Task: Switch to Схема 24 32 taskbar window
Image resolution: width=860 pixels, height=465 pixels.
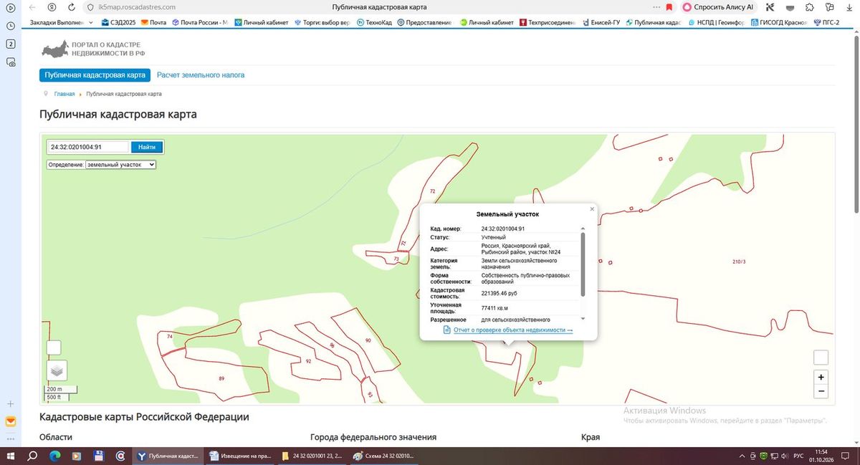Action: coord(385,456)
